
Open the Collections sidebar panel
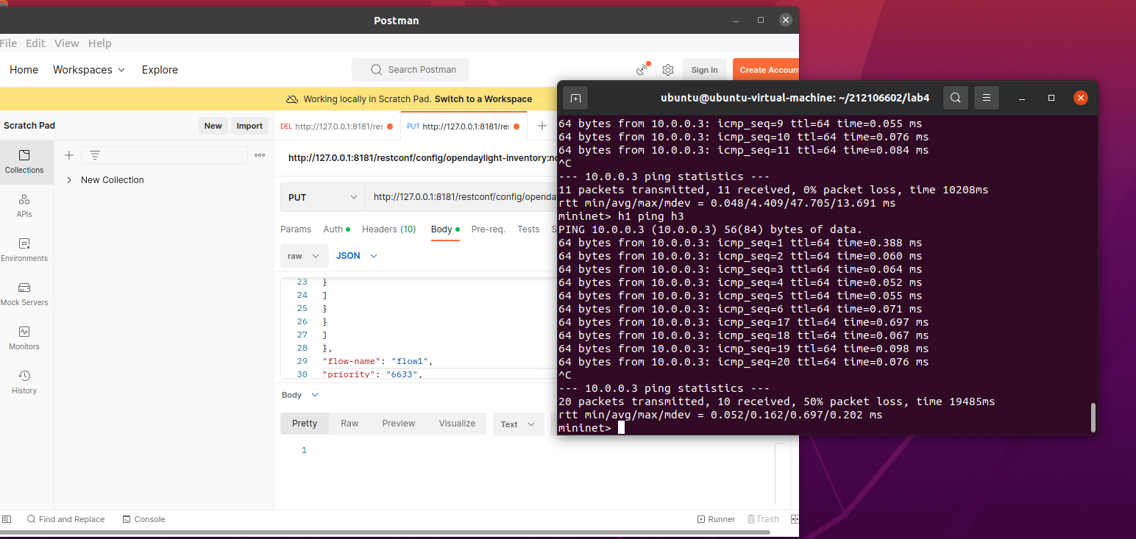point(24,162)
